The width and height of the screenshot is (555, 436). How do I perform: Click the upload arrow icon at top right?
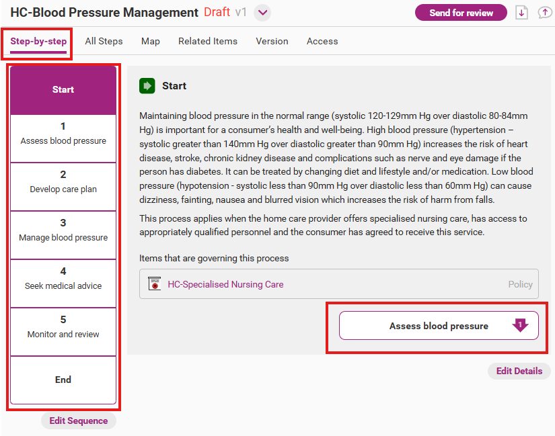(544, 13)
